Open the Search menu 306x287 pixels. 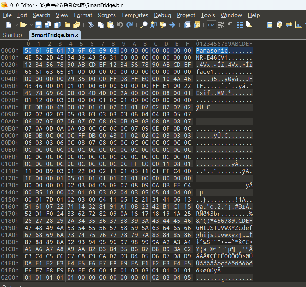pos(41,15)
